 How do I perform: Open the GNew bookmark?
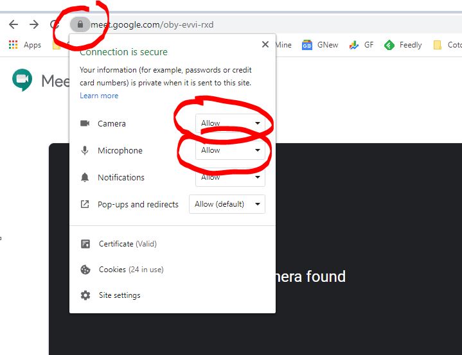[x=320, y=45]
